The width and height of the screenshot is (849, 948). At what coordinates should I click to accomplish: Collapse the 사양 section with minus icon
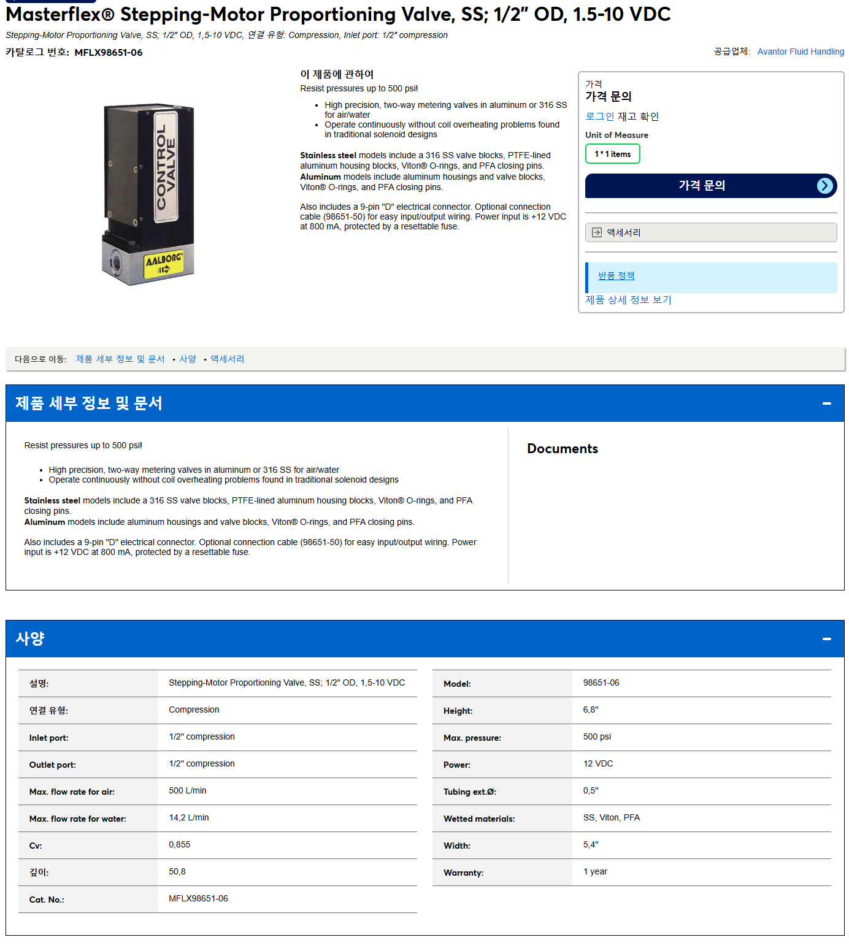826,639
